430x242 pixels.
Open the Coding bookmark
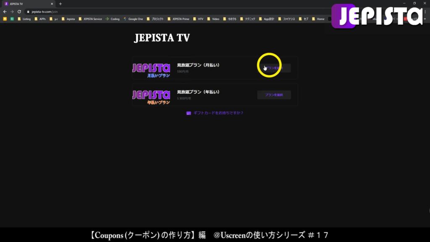click(113, 19)
